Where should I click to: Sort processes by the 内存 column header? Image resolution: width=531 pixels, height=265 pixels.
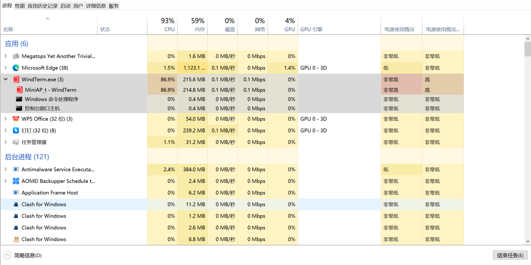coord(192,25)
